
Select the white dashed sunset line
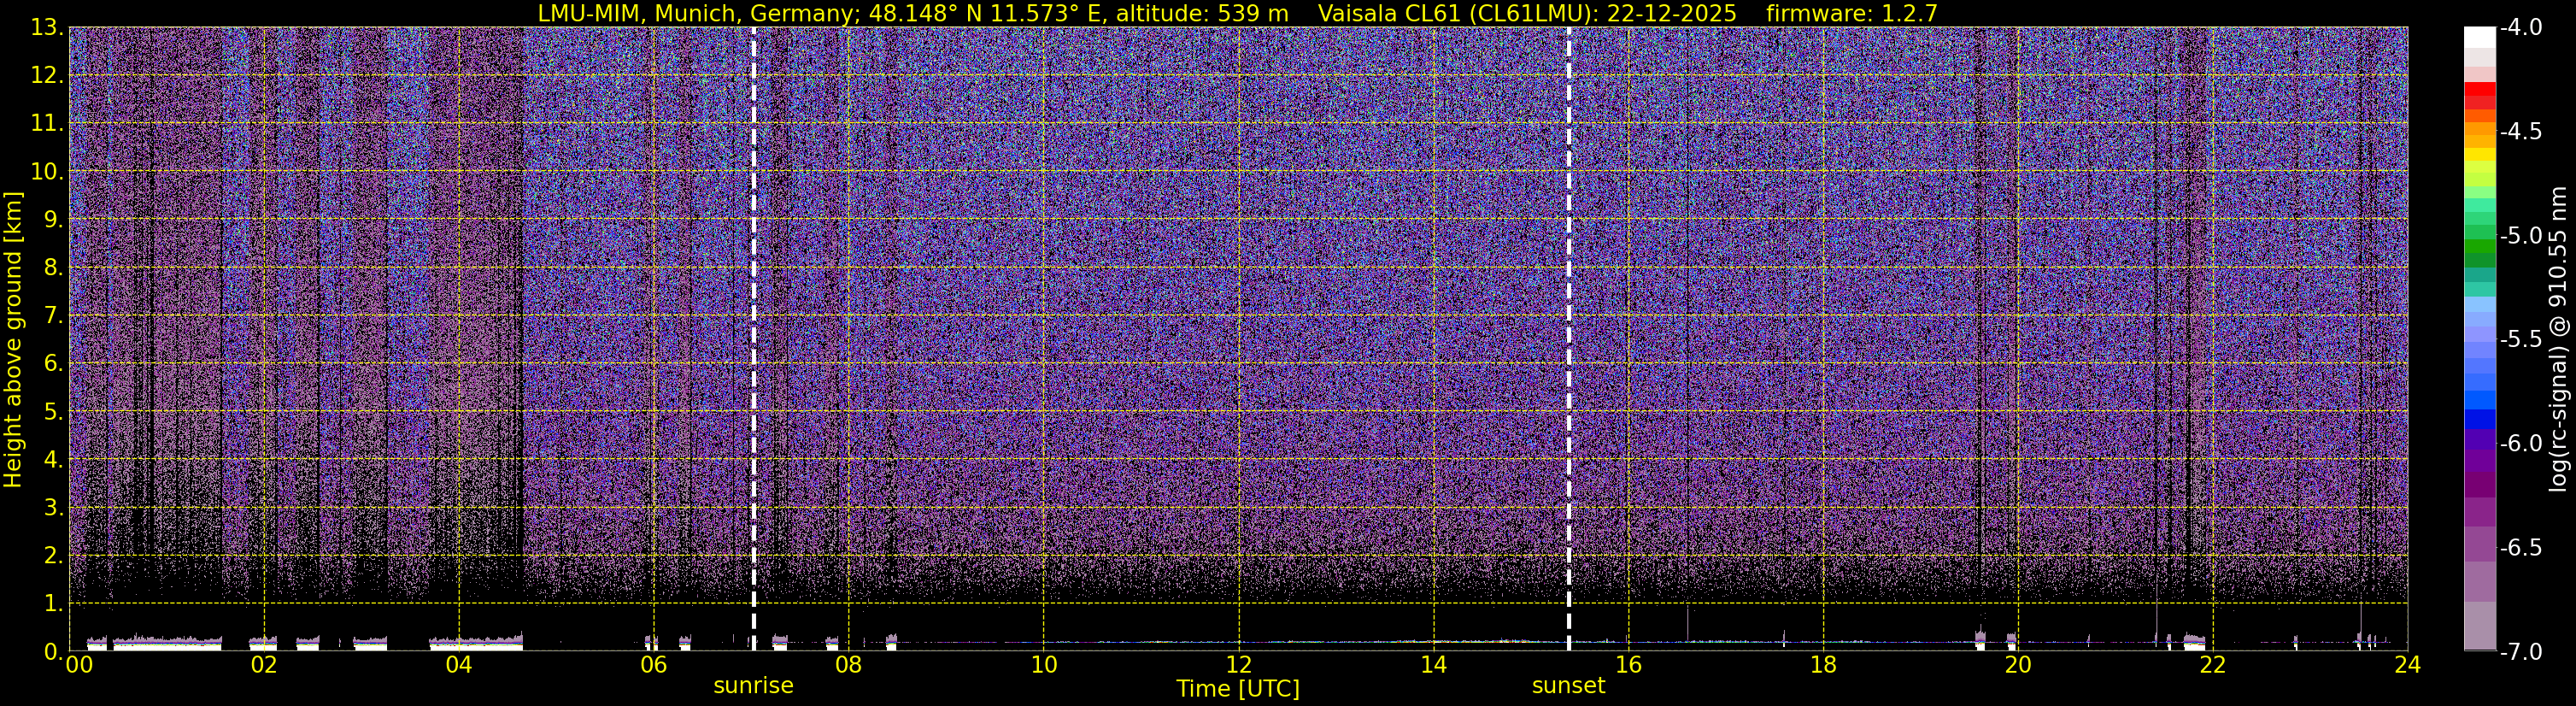[x=1568, y=300]
